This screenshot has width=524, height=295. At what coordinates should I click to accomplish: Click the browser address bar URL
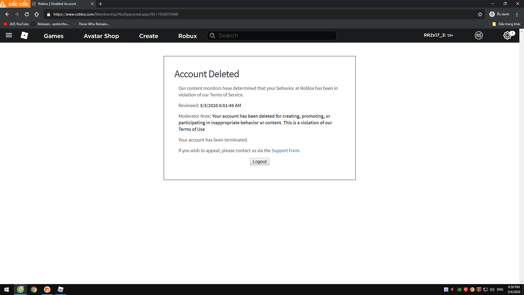[x=116, y=14]
